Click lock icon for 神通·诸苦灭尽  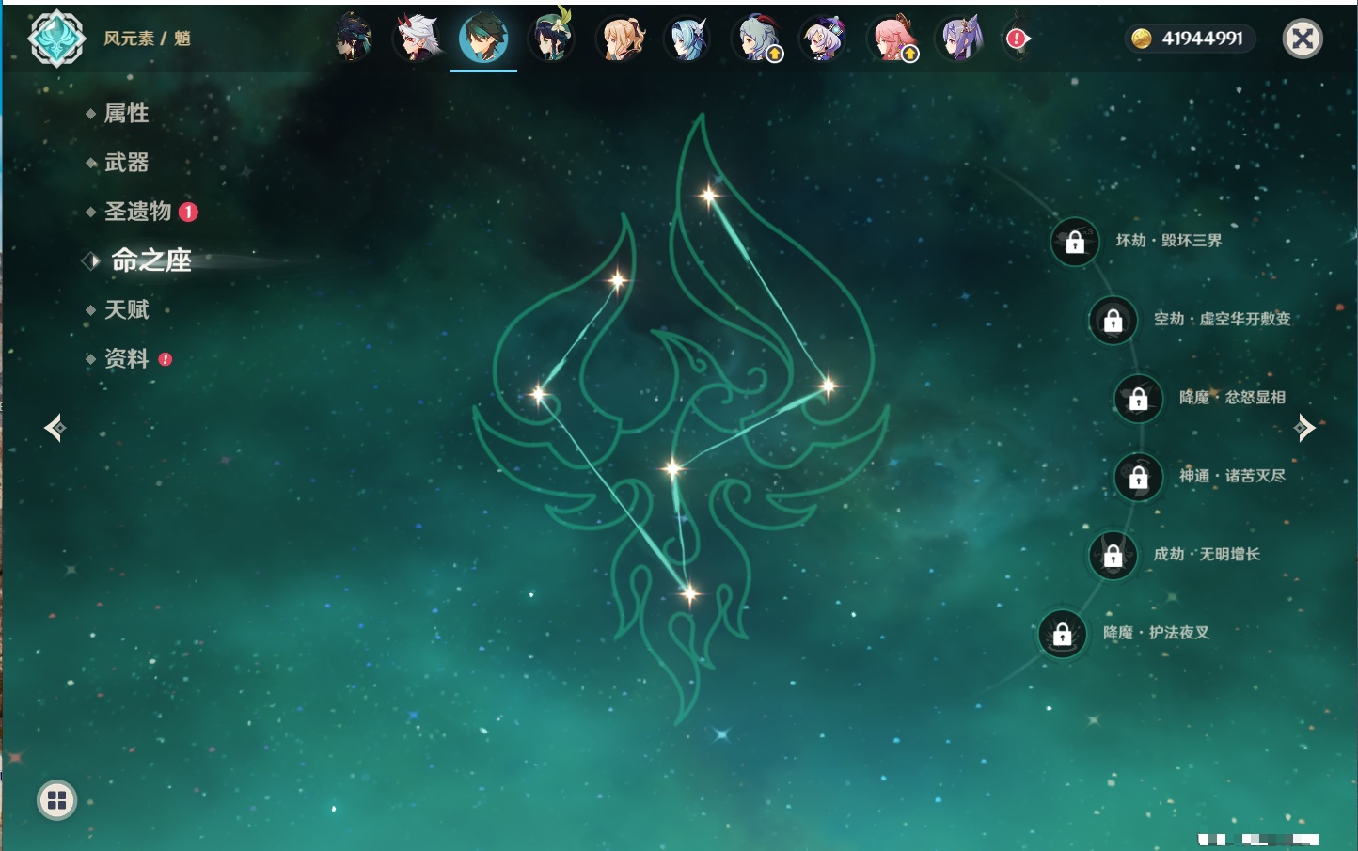pyautogui.click(x=1139, y=477)
